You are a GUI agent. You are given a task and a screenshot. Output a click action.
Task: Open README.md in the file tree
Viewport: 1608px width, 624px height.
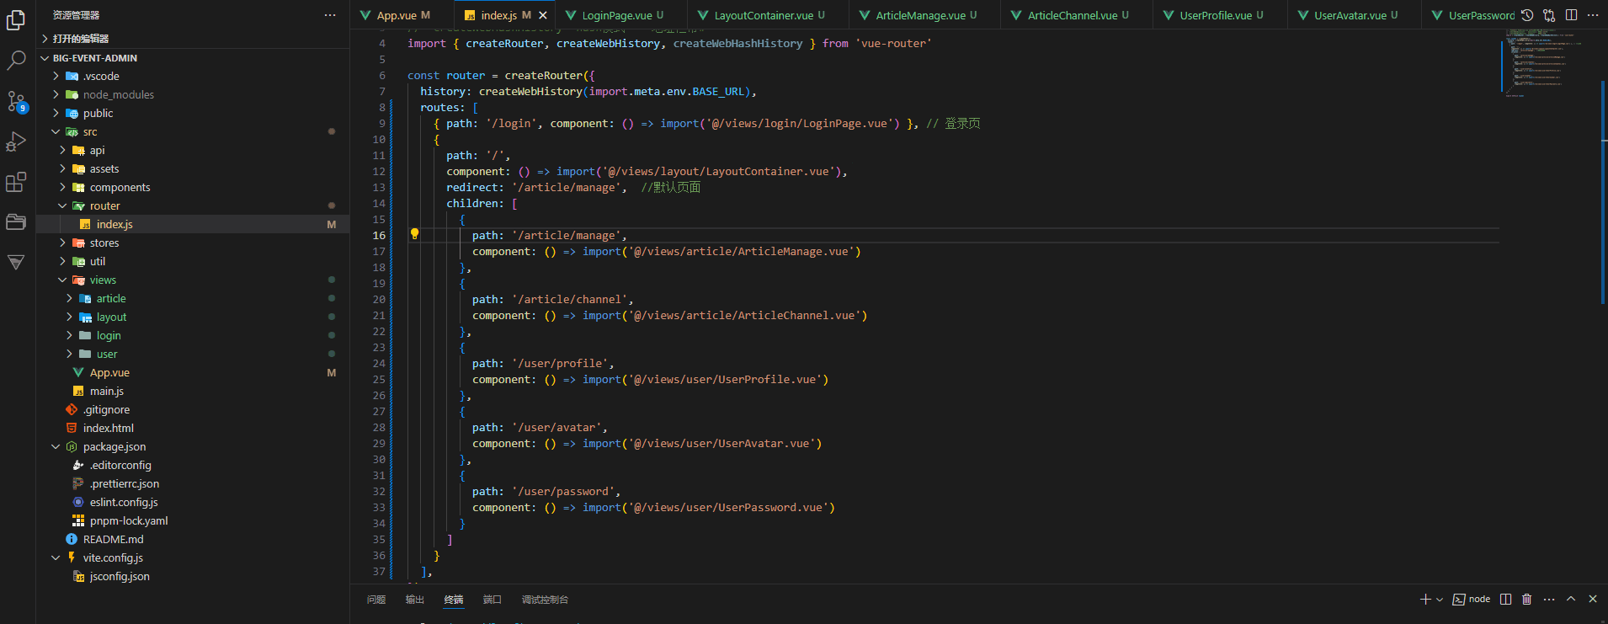(x=192, y=539)
